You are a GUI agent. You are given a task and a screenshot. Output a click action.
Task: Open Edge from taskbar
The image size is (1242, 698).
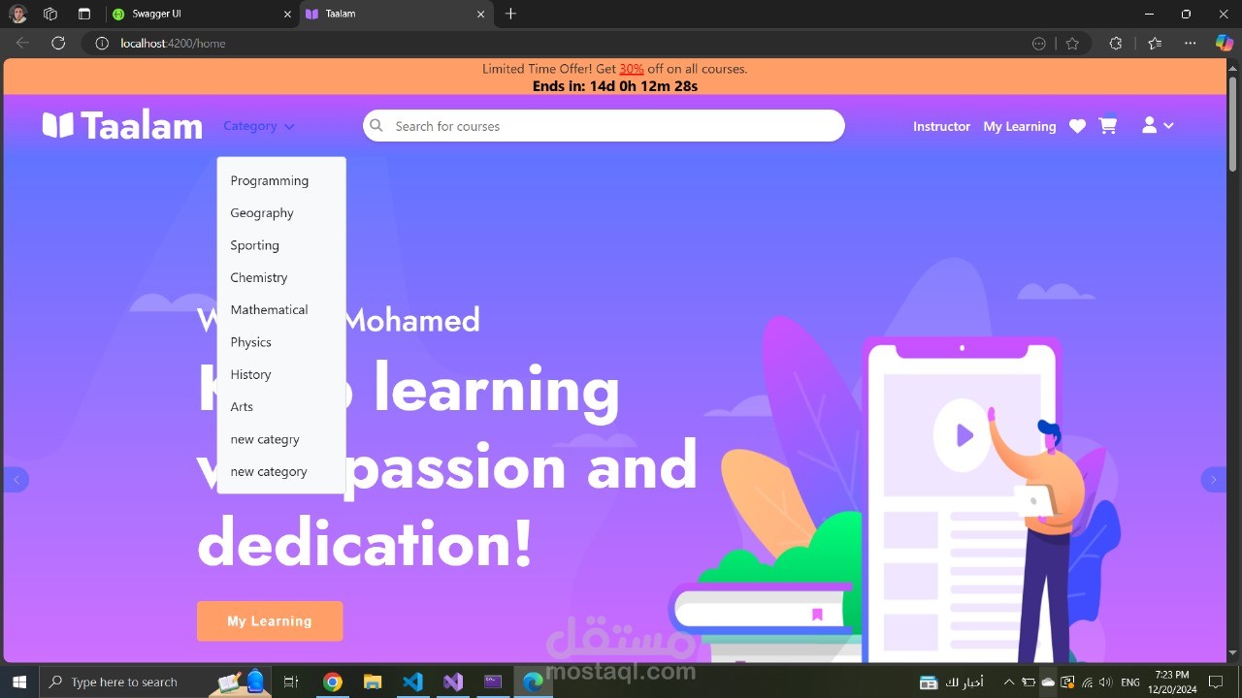533,682
